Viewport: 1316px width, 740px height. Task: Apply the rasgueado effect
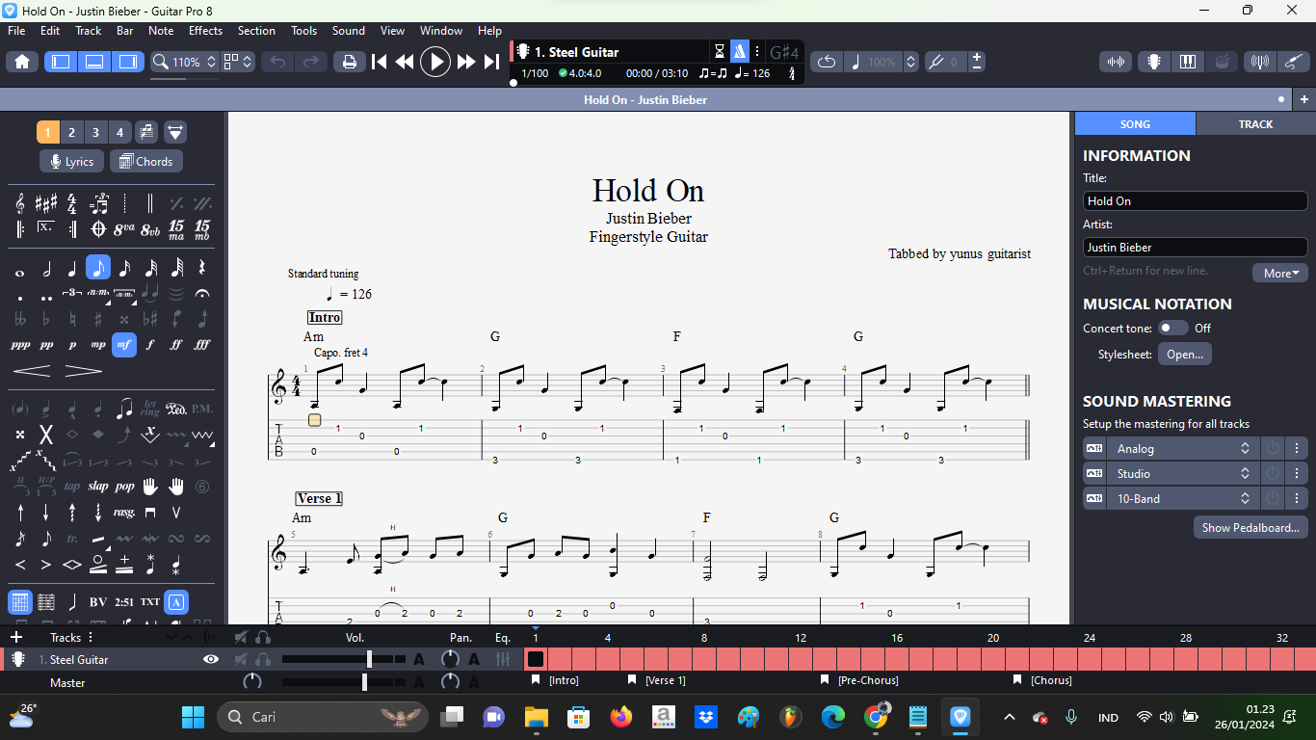click(x=124, y=513)
